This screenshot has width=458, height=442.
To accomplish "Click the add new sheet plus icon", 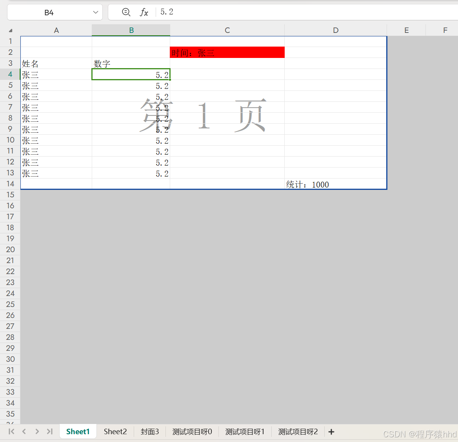I will click(x=331, y=431).
